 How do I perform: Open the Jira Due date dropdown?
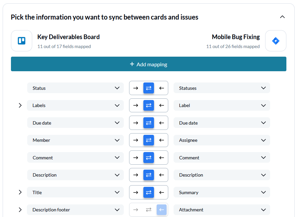pyautogui.click(x=222, y=123)
